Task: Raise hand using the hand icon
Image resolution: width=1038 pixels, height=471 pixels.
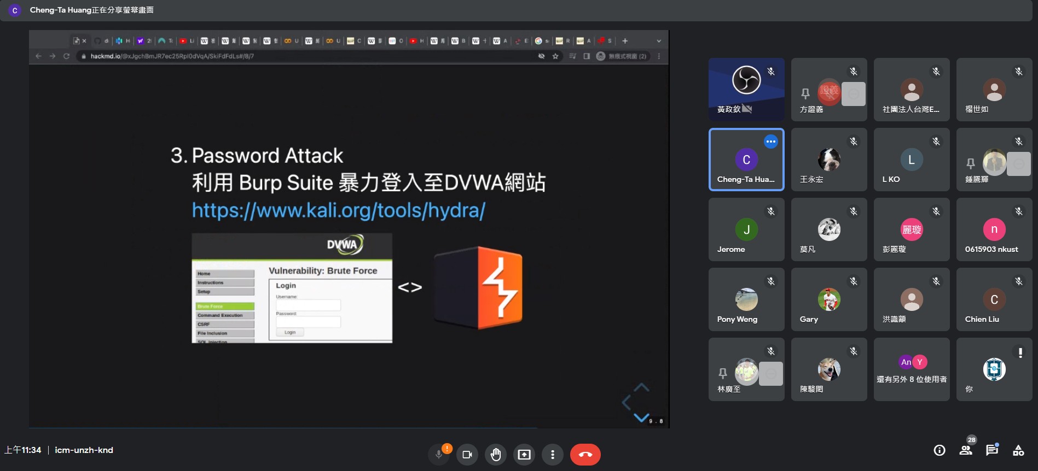Action: [496, 455]
